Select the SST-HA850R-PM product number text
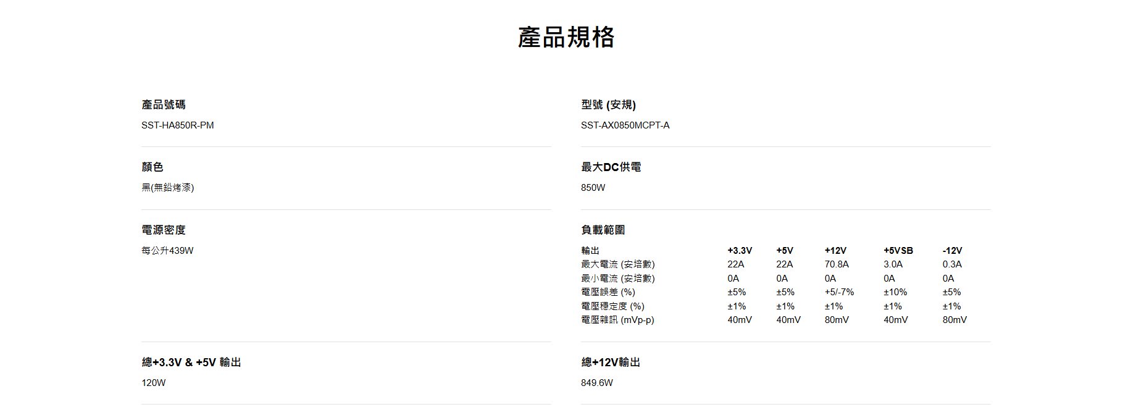Viewport: 1128px width, 407px height. point(178,125)
